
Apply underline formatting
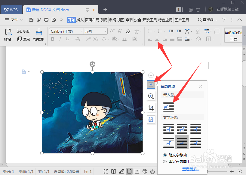68,39
